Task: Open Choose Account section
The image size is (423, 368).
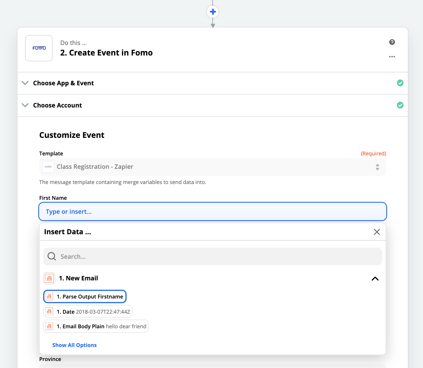Action: (213, 105)
